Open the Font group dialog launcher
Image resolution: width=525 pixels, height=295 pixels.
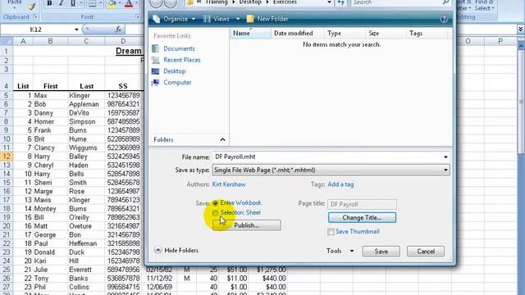[x=137, y=16]
